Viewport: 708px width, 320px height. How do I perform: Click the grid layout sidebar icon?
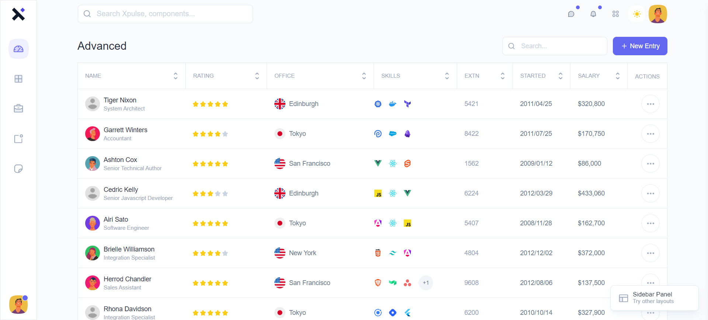pyautogui.click(x=18, y=79)
